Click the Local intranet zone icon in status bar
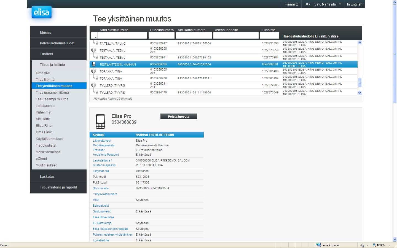397x248 pixels. pyautogui.click(x=318, y=245)
